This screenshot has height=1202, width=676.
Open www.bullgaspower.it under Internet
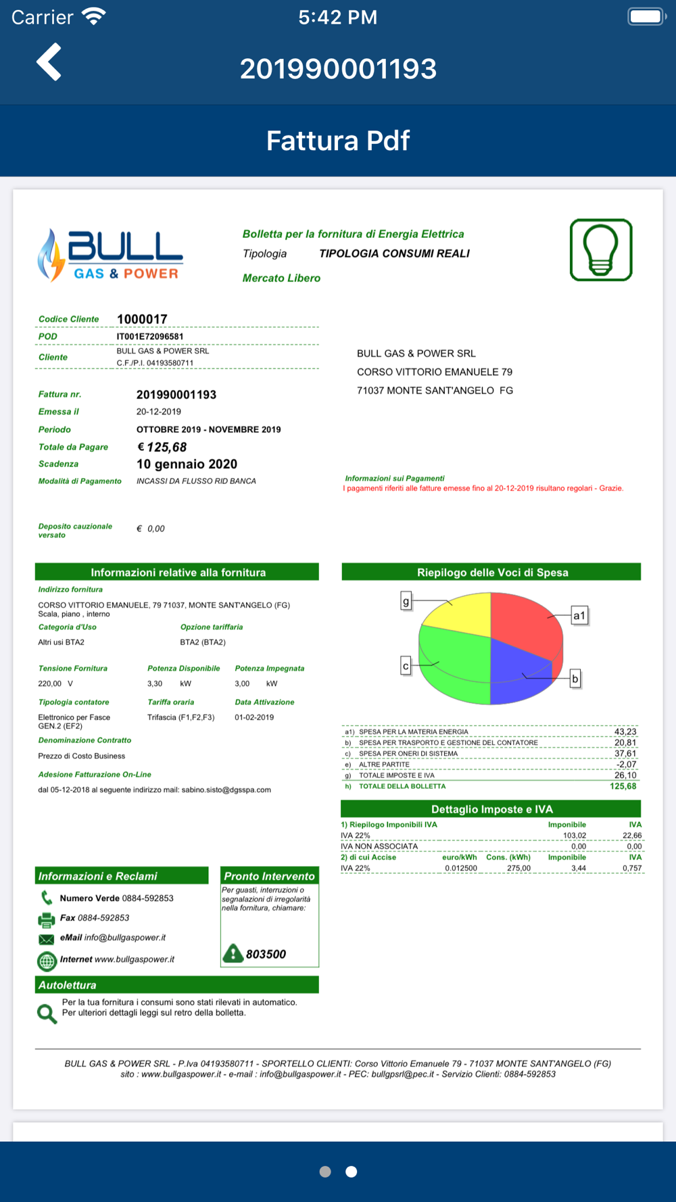point(135,959)
